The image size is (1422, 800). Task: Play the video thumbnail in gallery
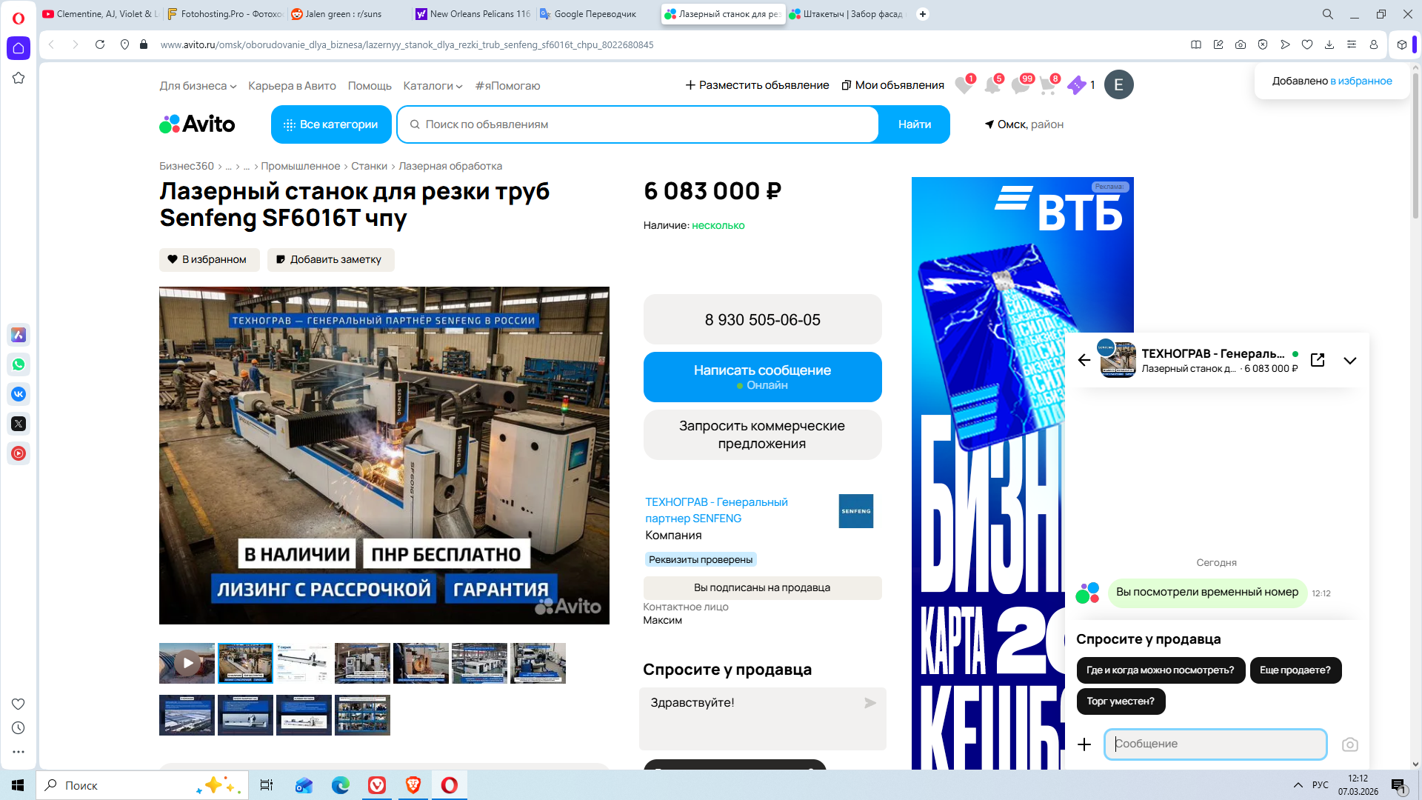187,663
